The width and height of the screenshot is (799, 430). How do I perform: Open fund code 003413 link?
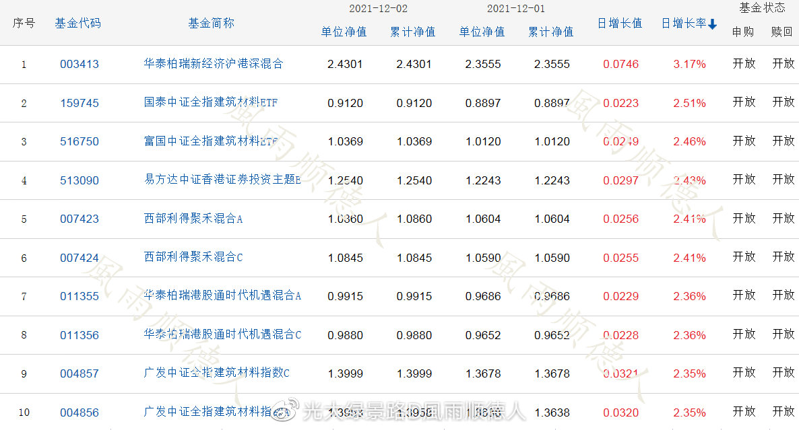click(79, 65)
